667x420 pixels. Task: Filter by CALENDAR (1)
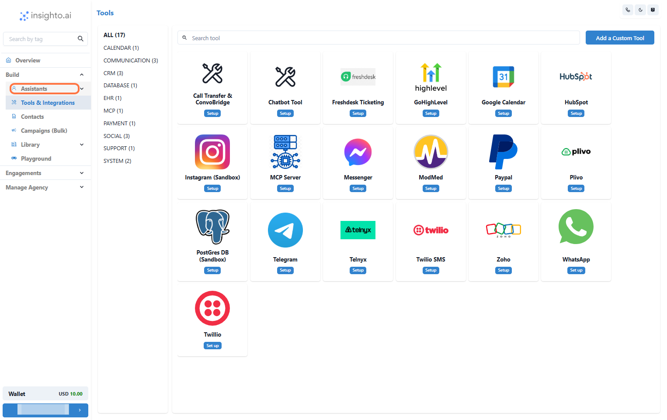click(x=121, y=48)
